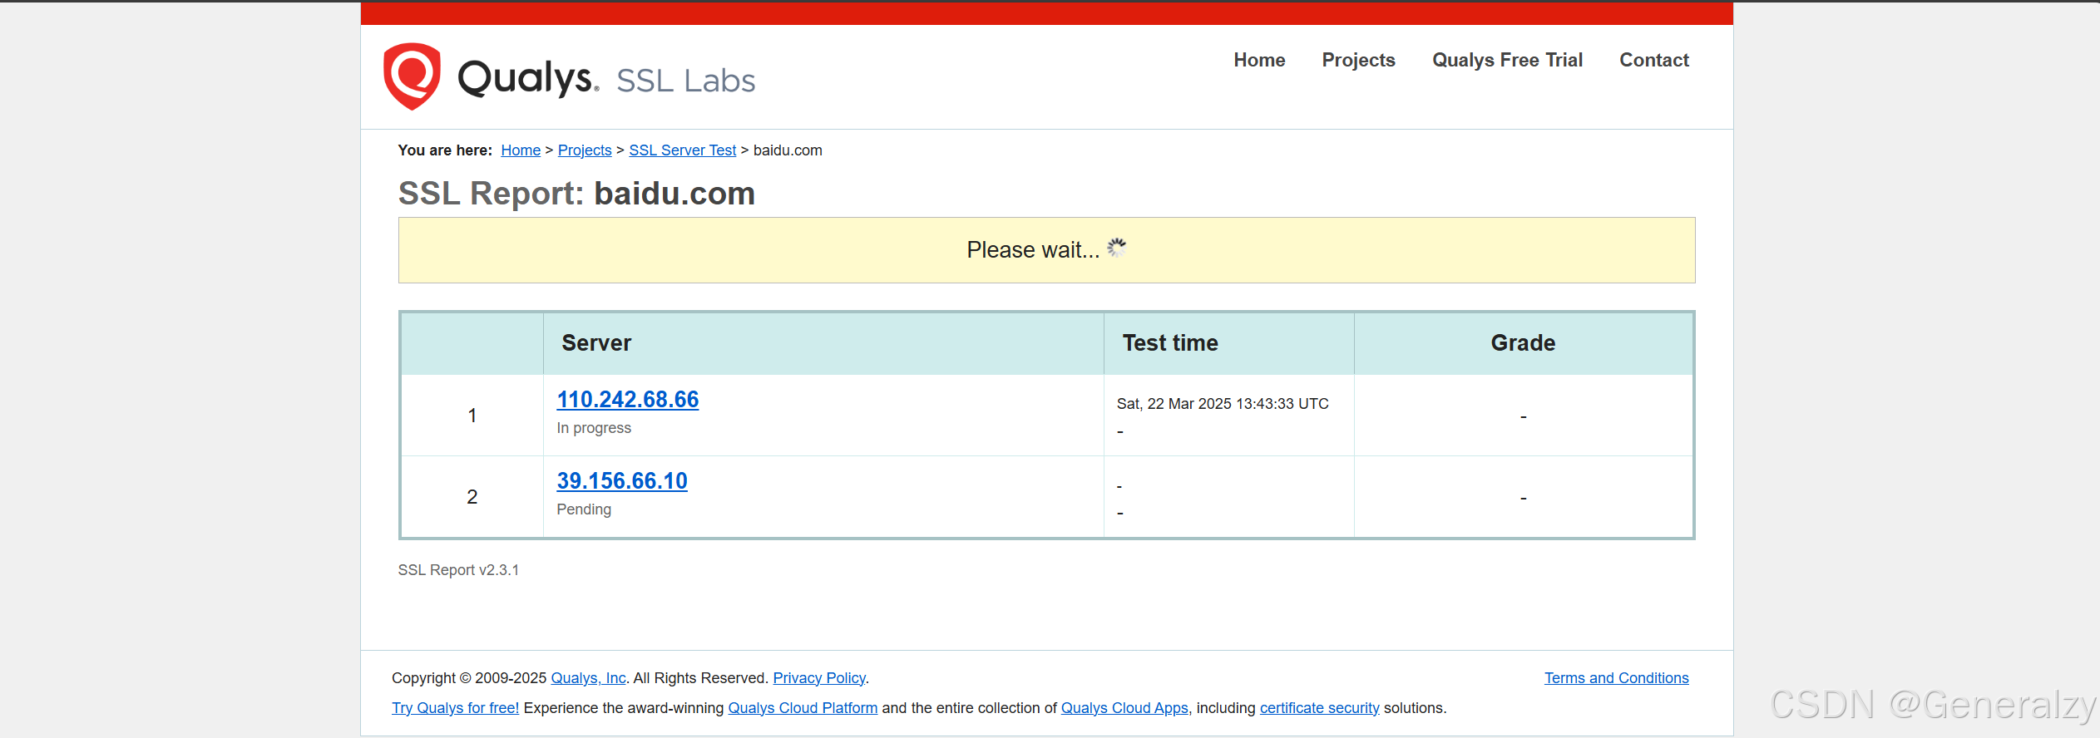Follow the Home breadcrumb link
This screenshot has height=738, width=2100.
(x=521, y=150)
